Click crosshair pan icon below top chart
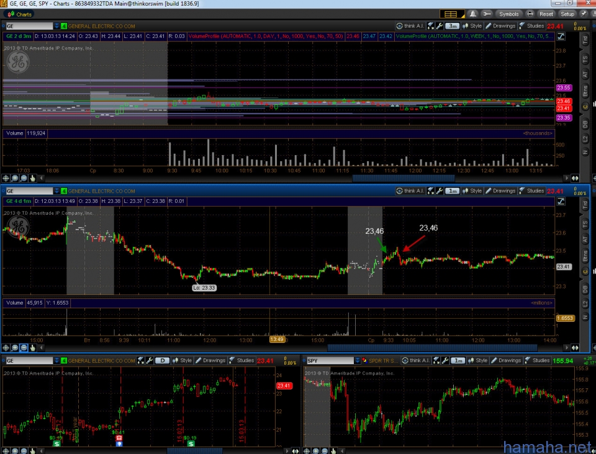Image resolution: width=596 pixels, height=454 pixels. click(6, 178)
